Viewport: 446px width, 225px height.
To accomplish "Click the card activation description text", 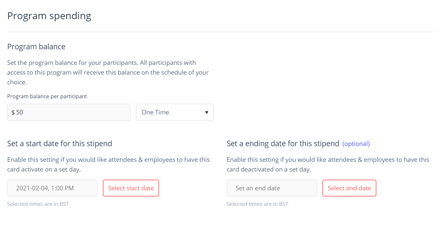I will [108, 164].
